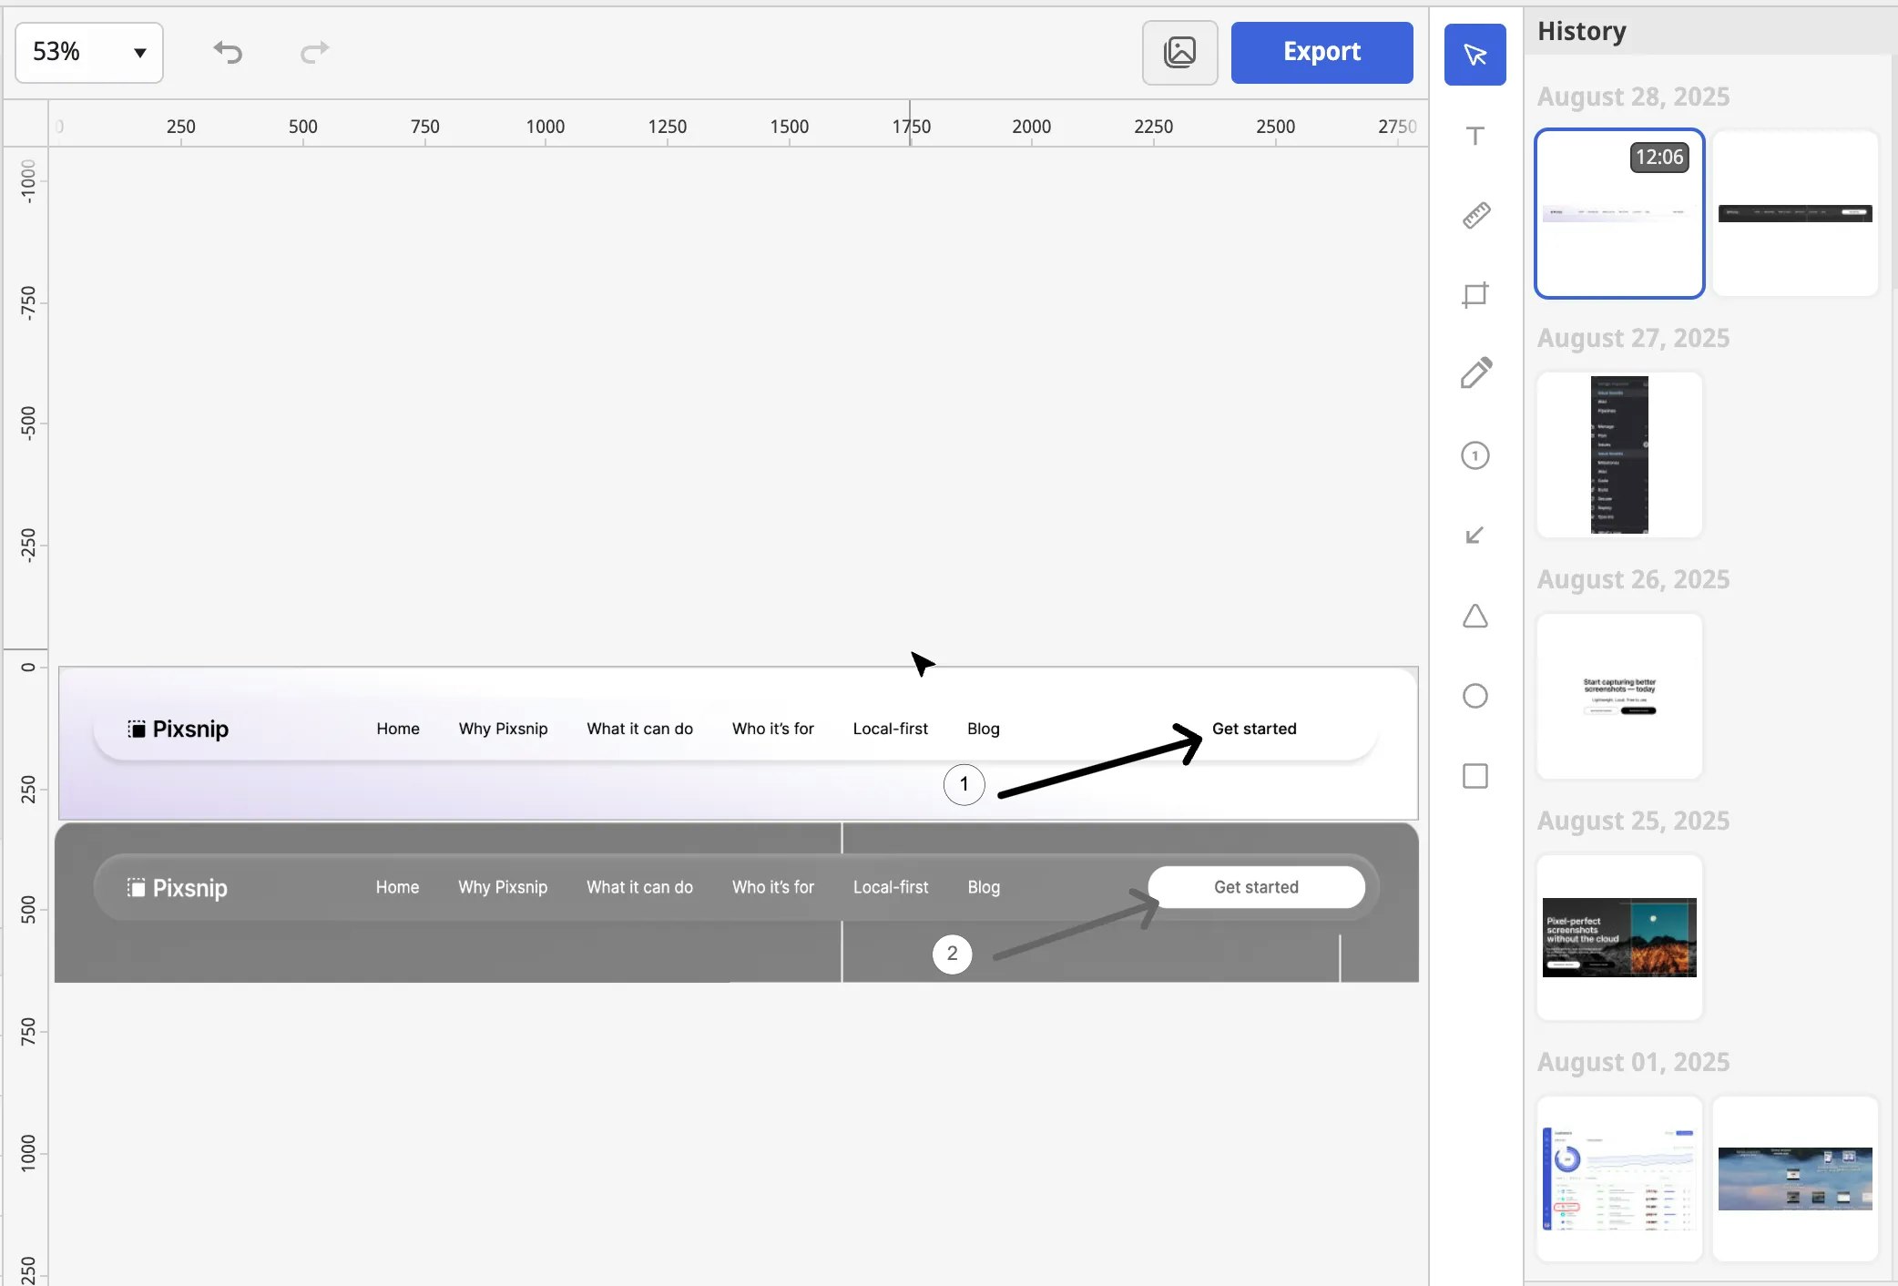The width and height of the screenshot is (1898, 1286).
Task: Select the Text tool
Action: pyautogui.click(x=1475, y=136)
